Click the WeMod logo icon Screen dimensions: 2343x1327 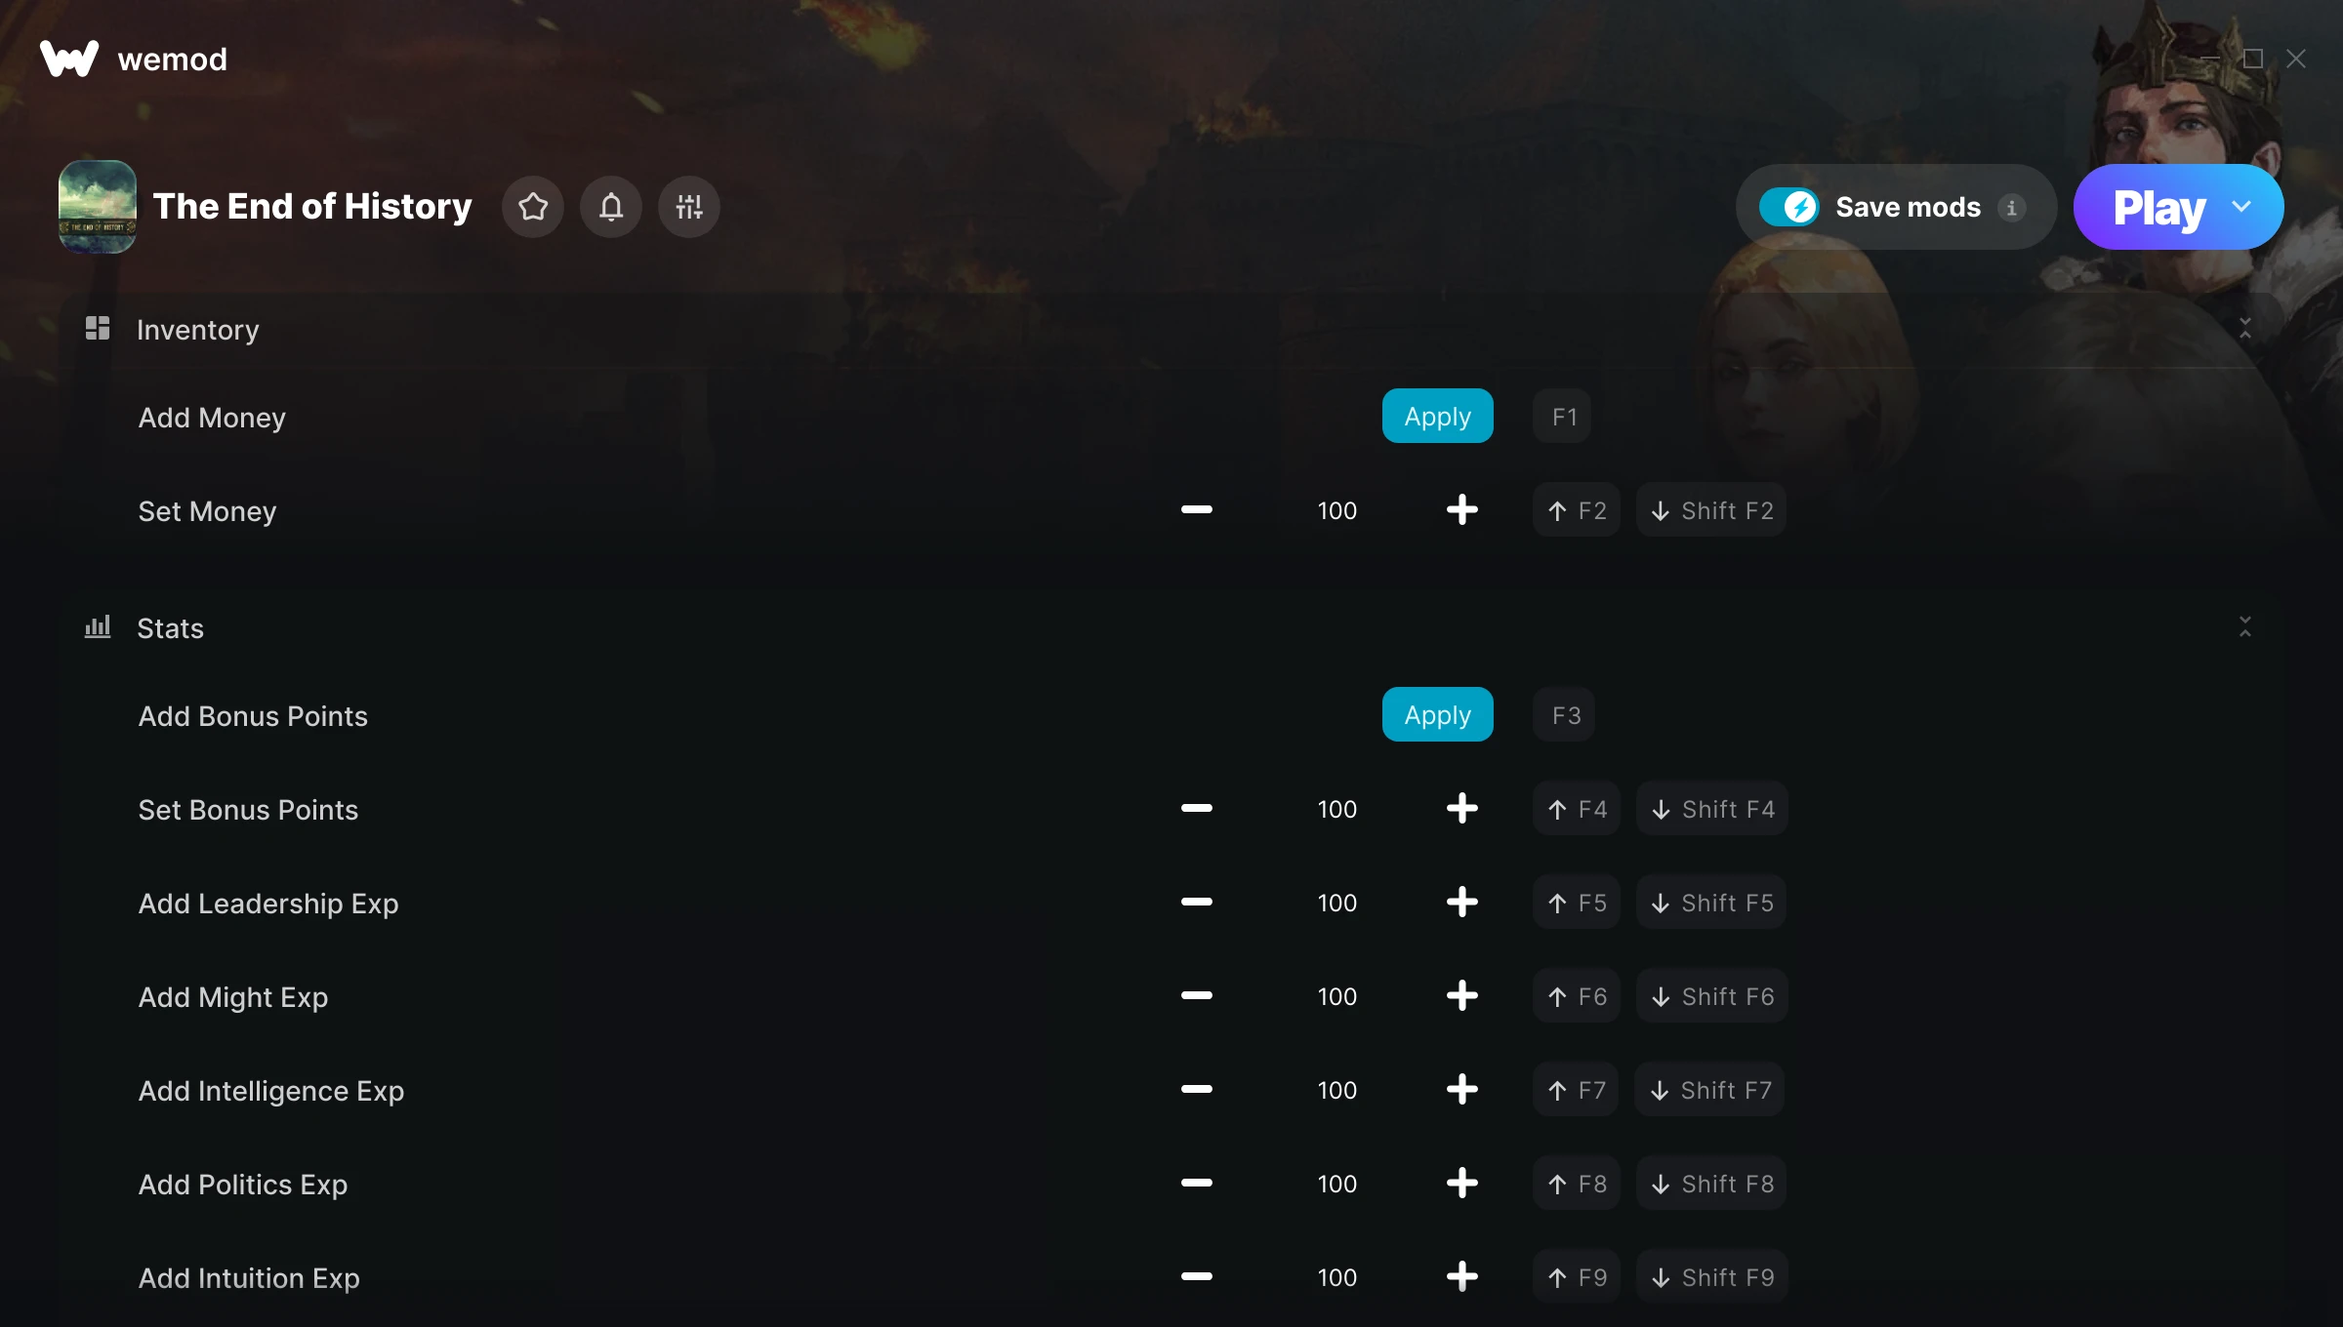coord(69,59)
